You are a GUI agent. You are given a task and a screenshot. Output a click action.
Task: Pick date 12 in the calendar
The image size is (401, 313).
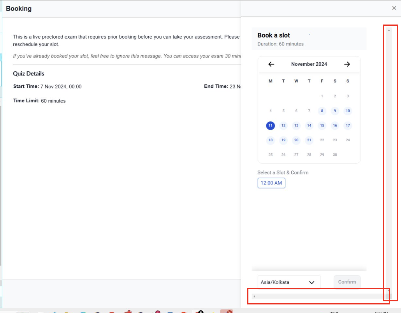pos(283,126)
